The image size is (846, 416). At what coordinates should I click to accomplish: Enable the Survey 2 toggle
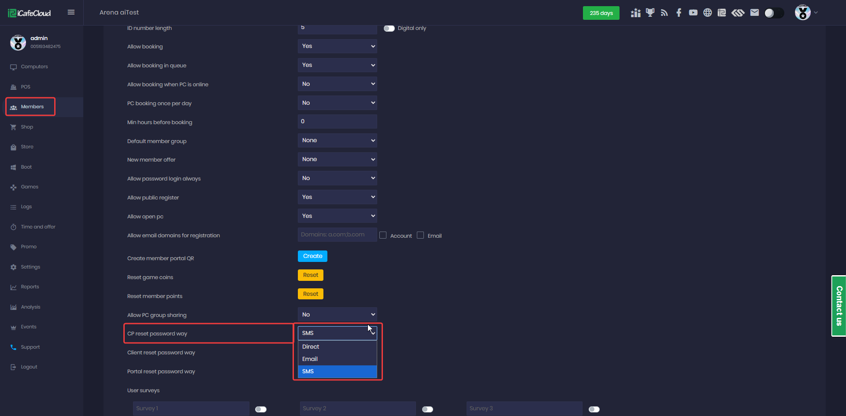427,409
